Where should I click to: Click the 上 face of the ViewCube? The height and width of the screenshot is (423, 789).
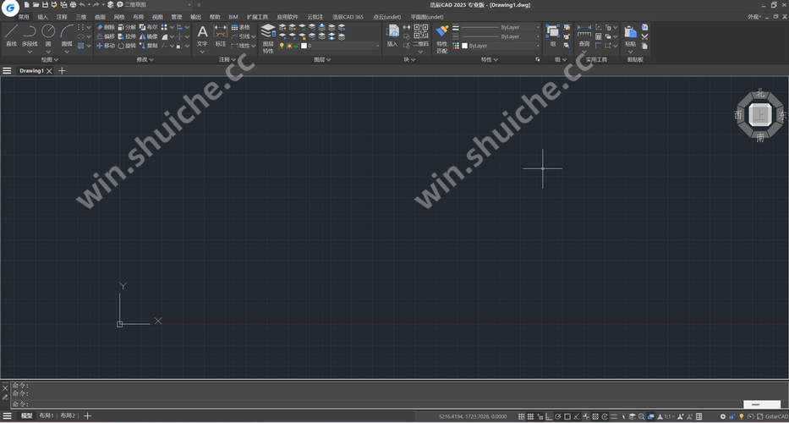pos(760,114)
